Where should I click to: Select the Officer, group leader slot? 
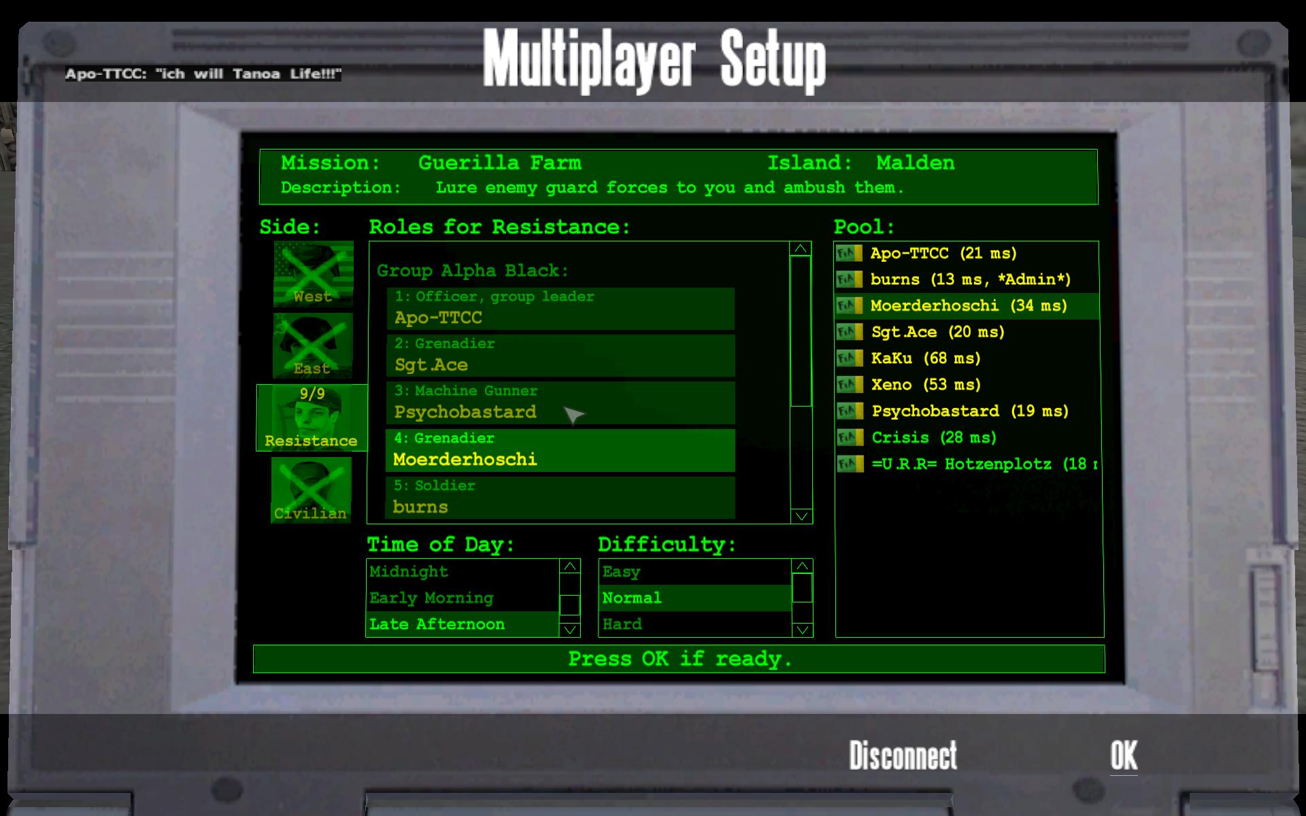pyautogui.click(x=560, y=308)
